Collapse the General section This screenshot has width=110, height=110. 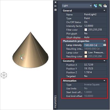click(x=104, y=10)
